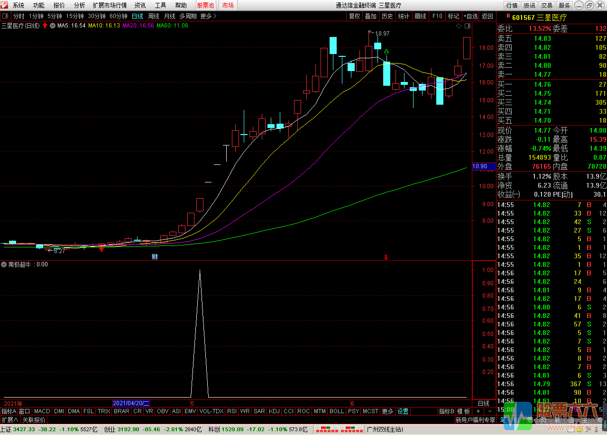
Task: Click the 模板 template button
Action: (464, 411)
